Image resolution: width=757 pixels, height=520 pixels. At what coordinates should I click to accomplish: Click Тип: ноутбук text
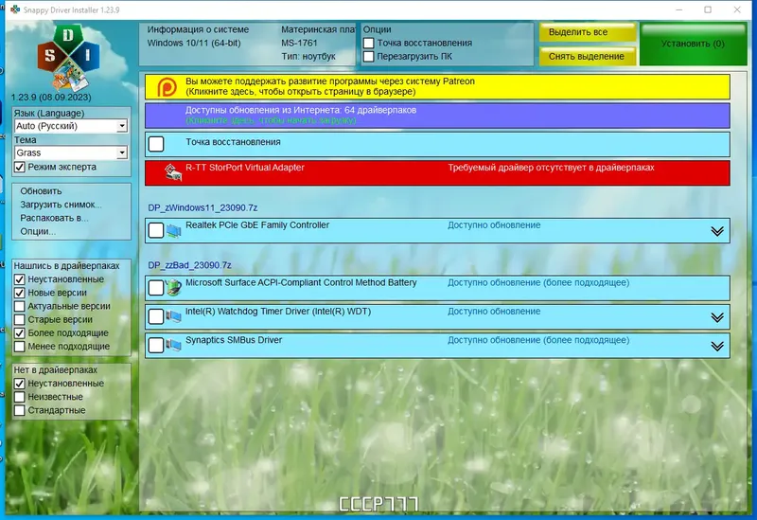[x=308, y=57]
